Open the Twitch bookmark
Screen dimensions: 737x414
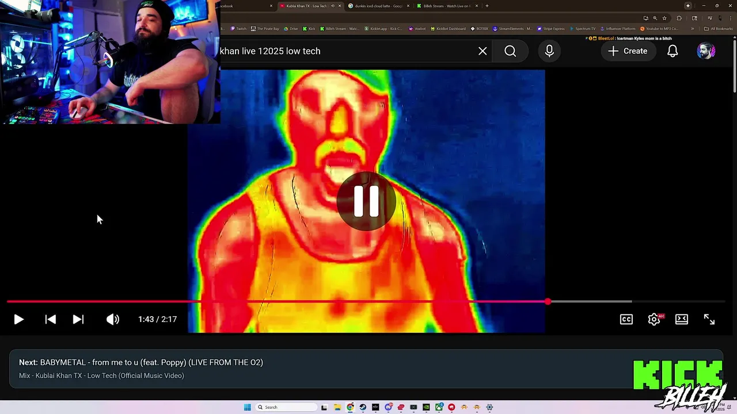(238, 29)
